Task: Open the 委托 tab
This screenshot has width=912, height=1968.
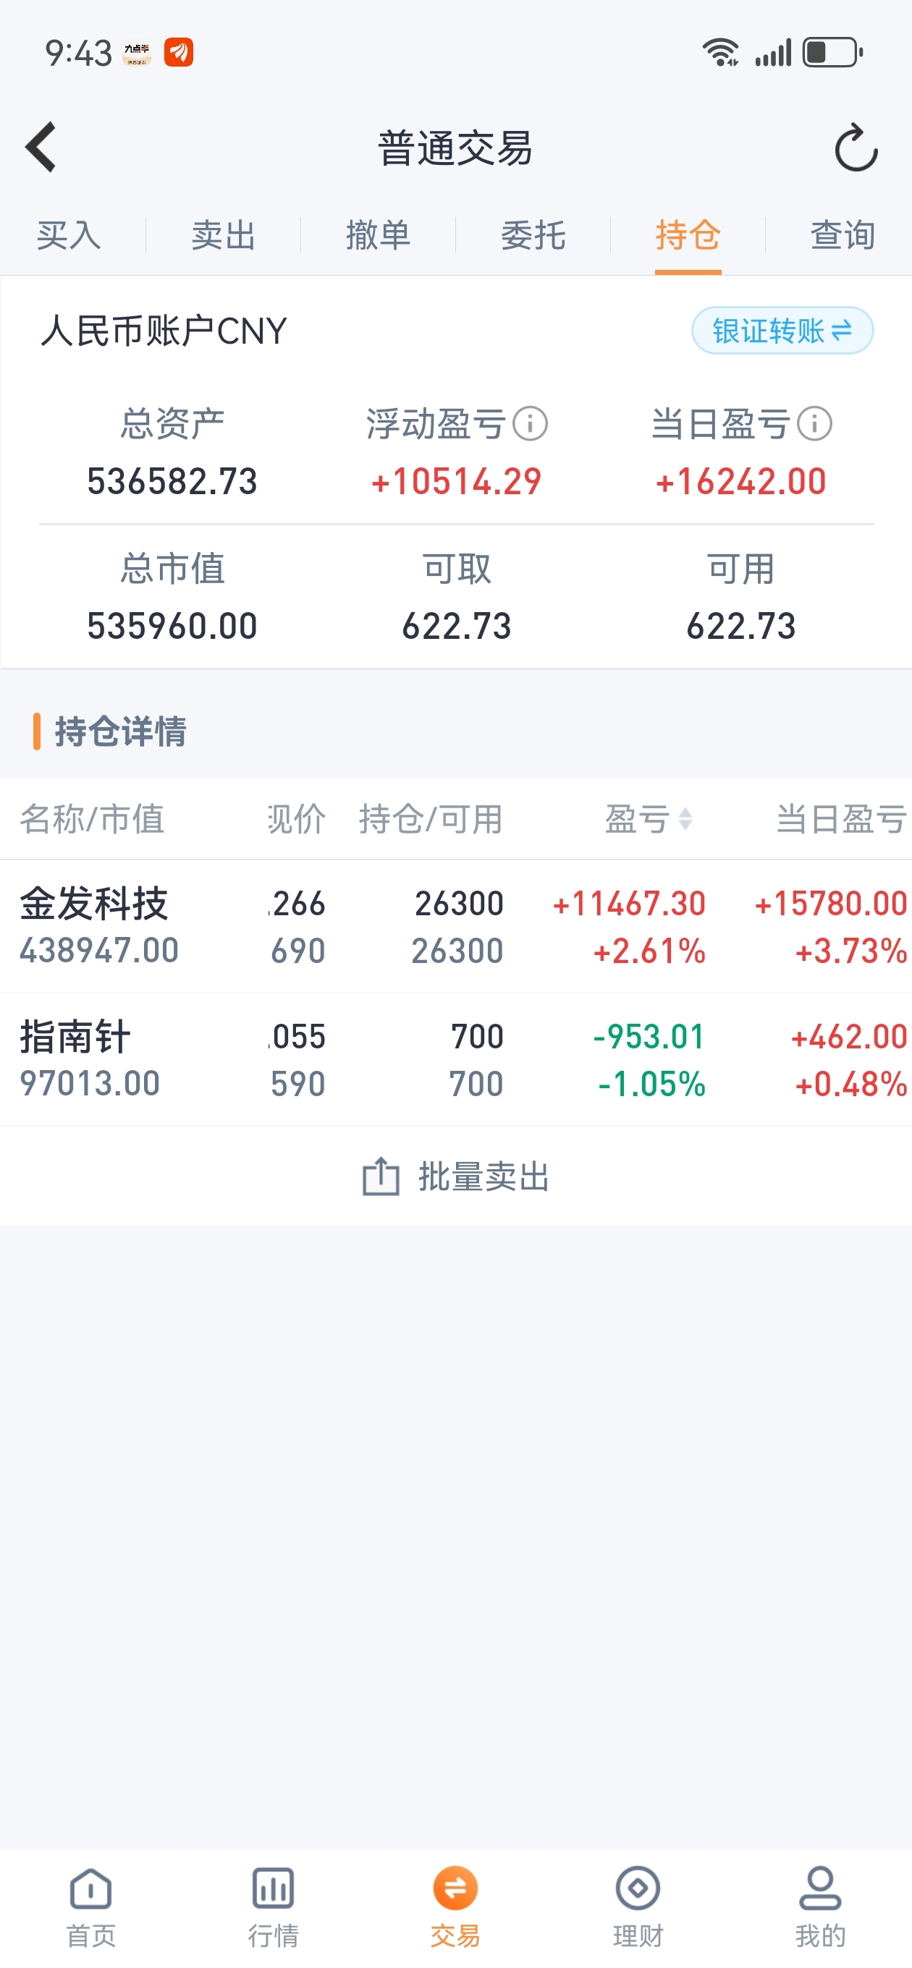Action: tap(533, 234)
